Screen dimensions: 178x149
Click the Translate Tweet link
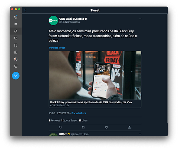coord(57,48)
